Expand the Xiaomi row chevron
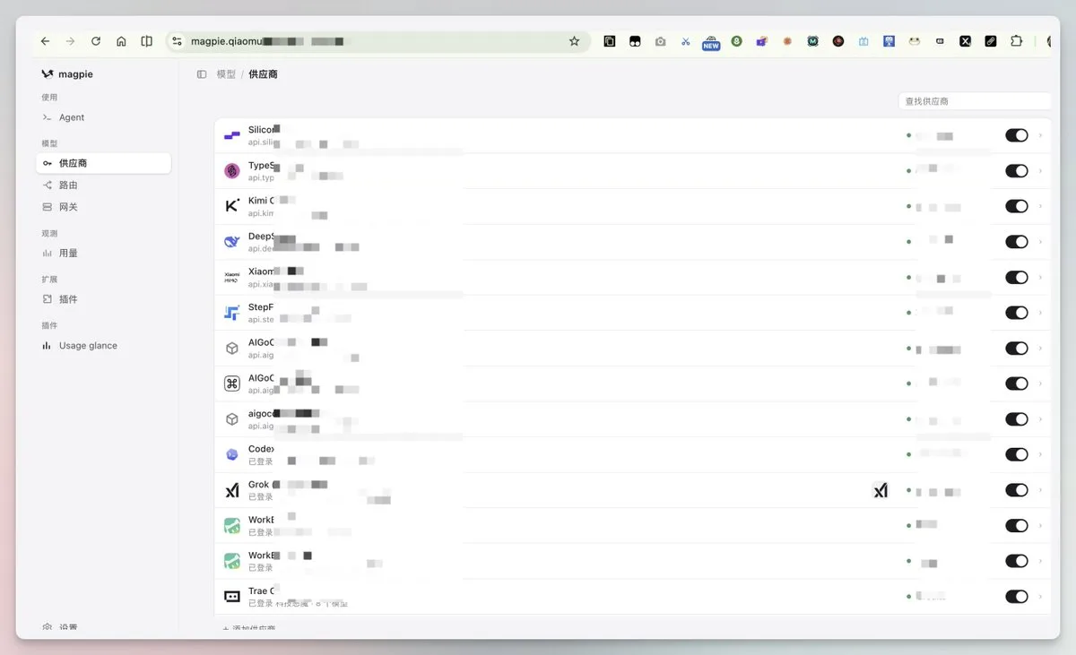 click(x=1040, y=277)
